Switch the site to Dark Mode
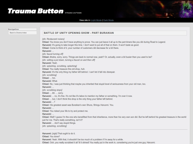Viewport: 193px width, 144px height. coord(108,20)
